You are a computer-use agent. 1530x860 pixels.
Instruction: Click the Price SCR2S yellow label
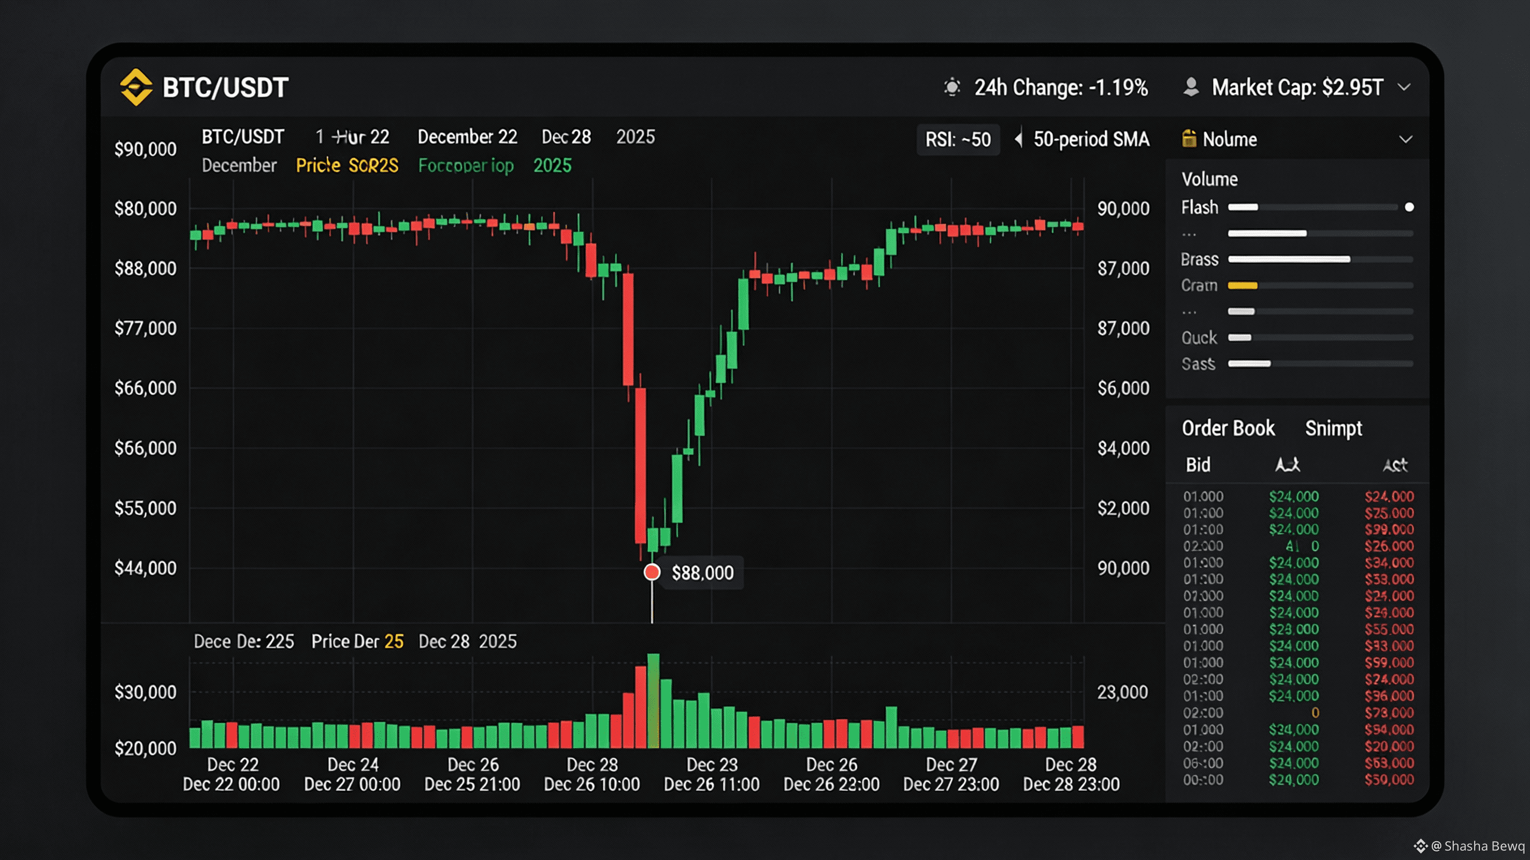[347, 165]
